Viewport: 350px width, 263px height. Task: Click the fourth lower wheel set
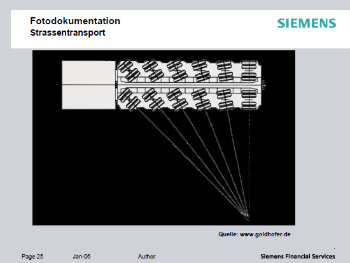pyautogui.click(x=201, y=99)
